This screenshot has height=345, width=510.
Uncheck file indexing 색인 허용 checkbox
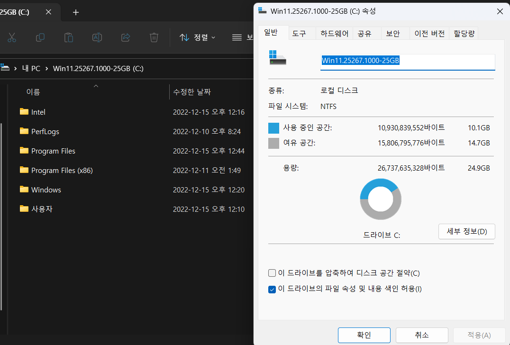[x=272, y=289]
